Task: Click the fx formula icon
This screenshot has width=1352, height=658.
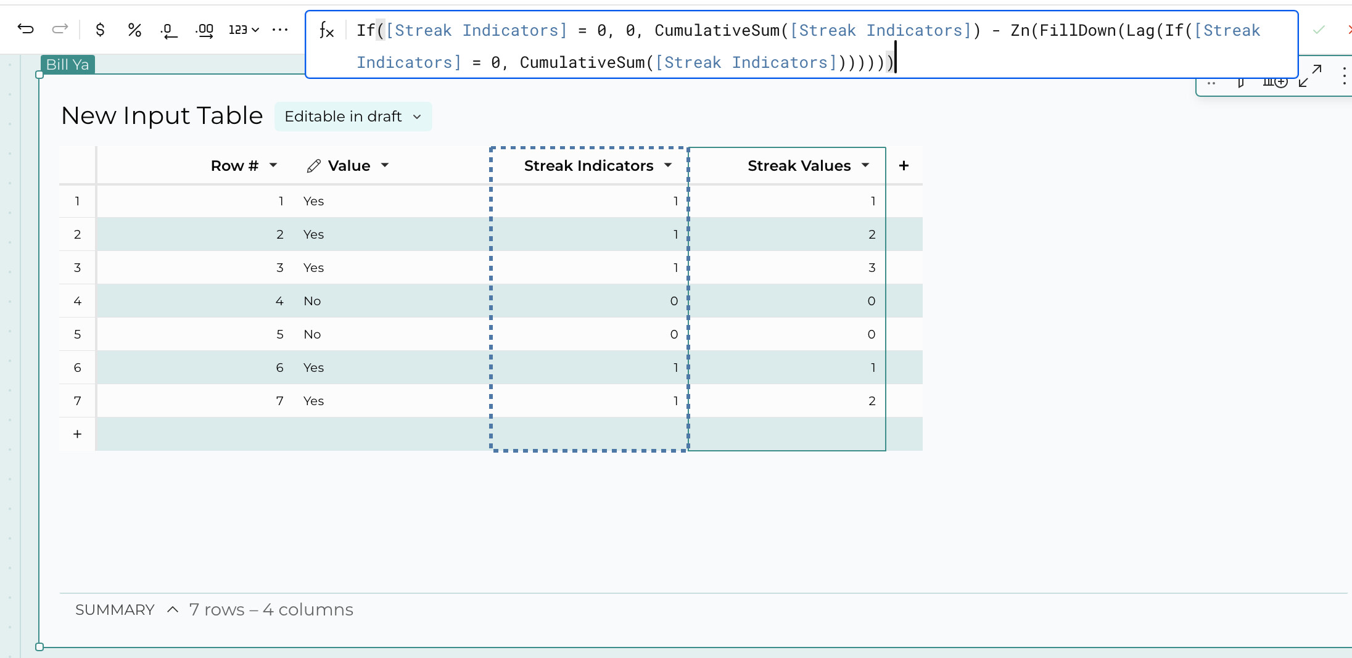Action: pyautogui.click(x=326, y=30)
